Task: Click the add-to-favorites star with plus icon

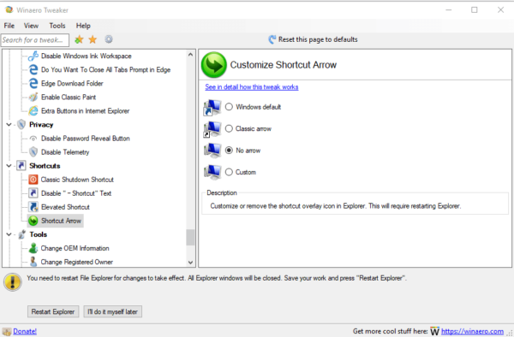Action: click(79, 39)
